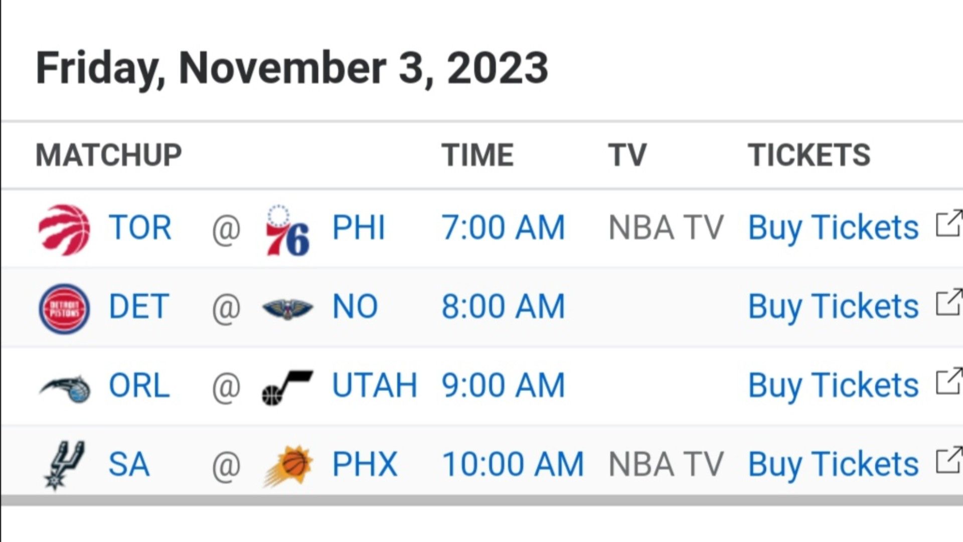Open external link icon for SA game
The image size is (963, 542).
click(x=949, y=460)
